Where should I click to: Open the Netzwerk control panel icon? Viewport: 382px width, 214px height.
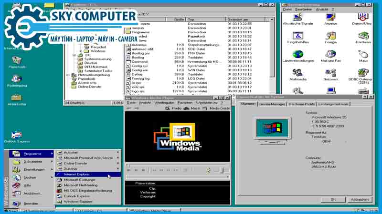pos(330,75)
